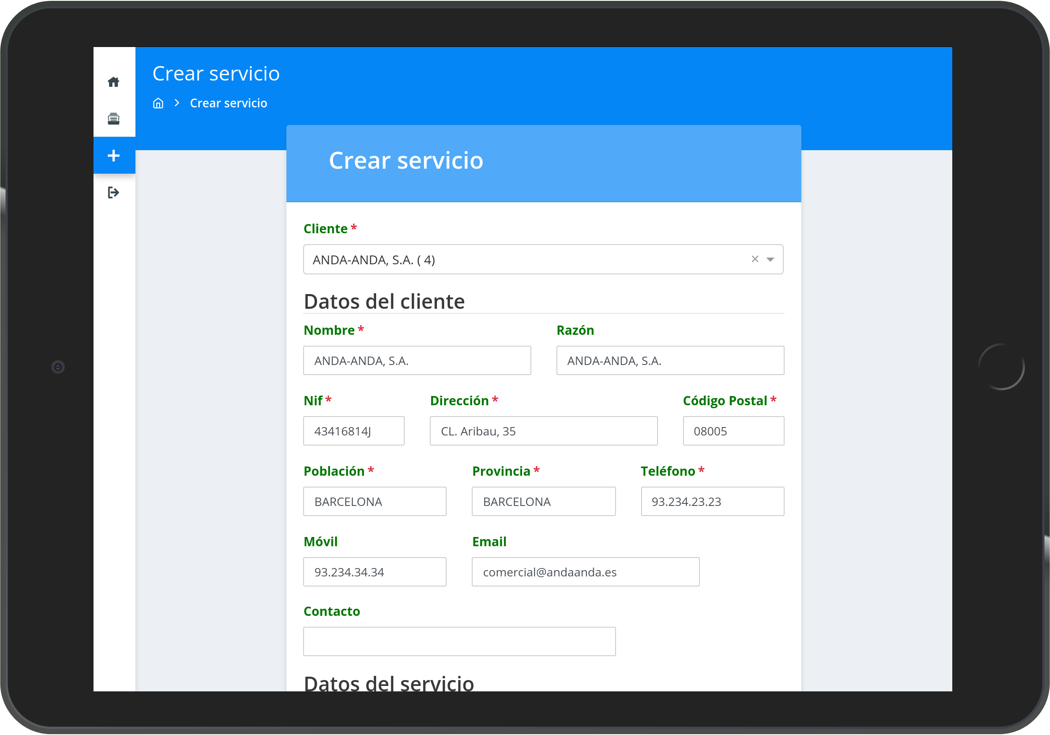Open the home icon in sidebar
Image resolution: width=1050 pixels, height=735 pixels.
113,82
